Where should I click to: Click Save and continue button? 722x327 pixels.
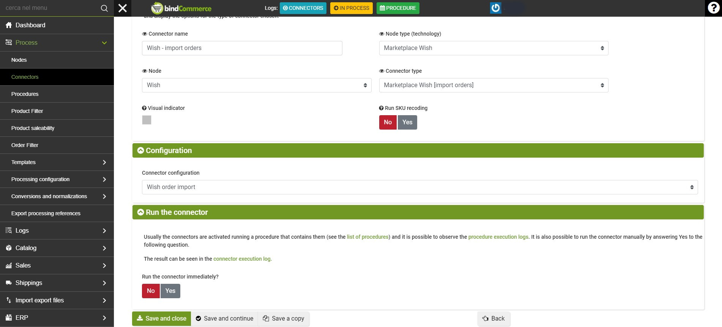[224, 319]
